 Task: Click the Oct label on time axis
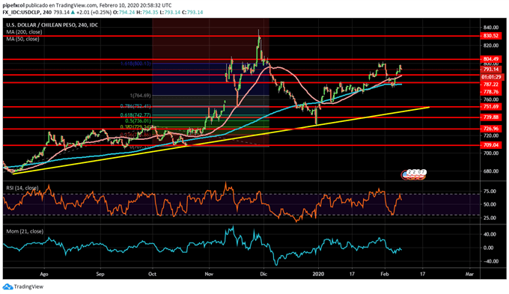point(152,275)
